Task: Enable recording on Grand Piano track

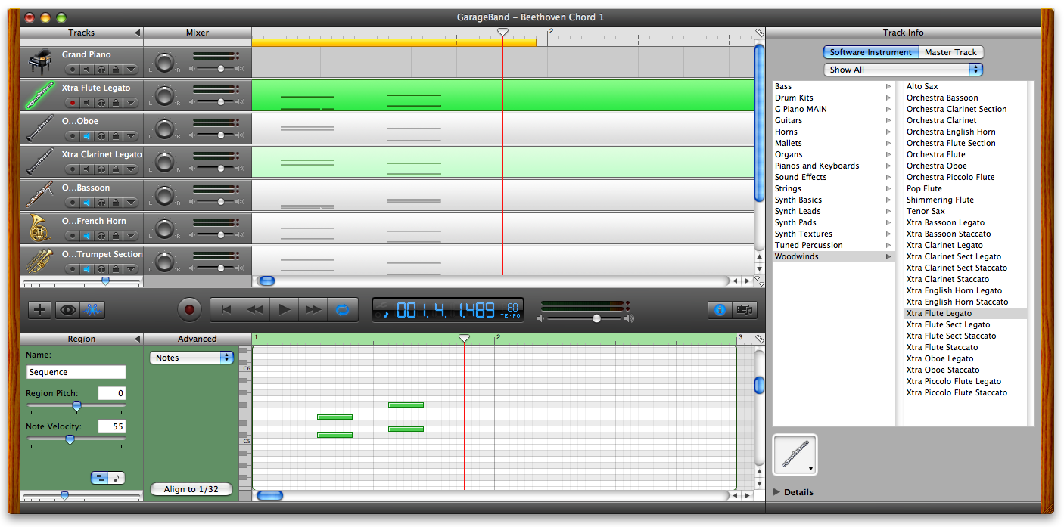Action: [73, 70]
